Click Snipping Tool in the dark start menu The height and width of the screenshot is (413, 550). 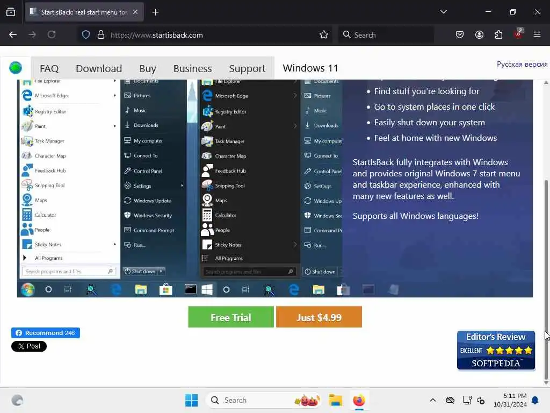coord(230,186)
